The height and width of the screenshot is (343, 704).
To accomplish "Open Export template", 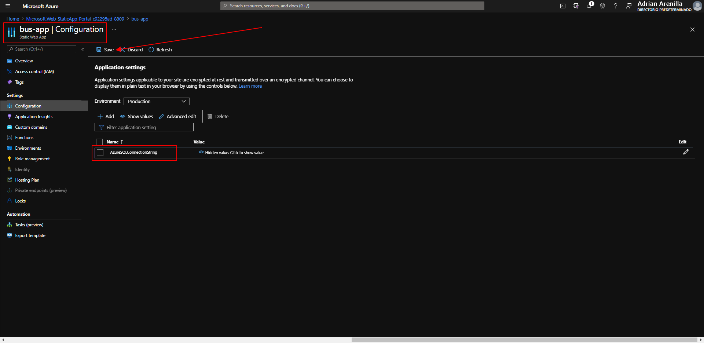I will (x=30, y=236).
